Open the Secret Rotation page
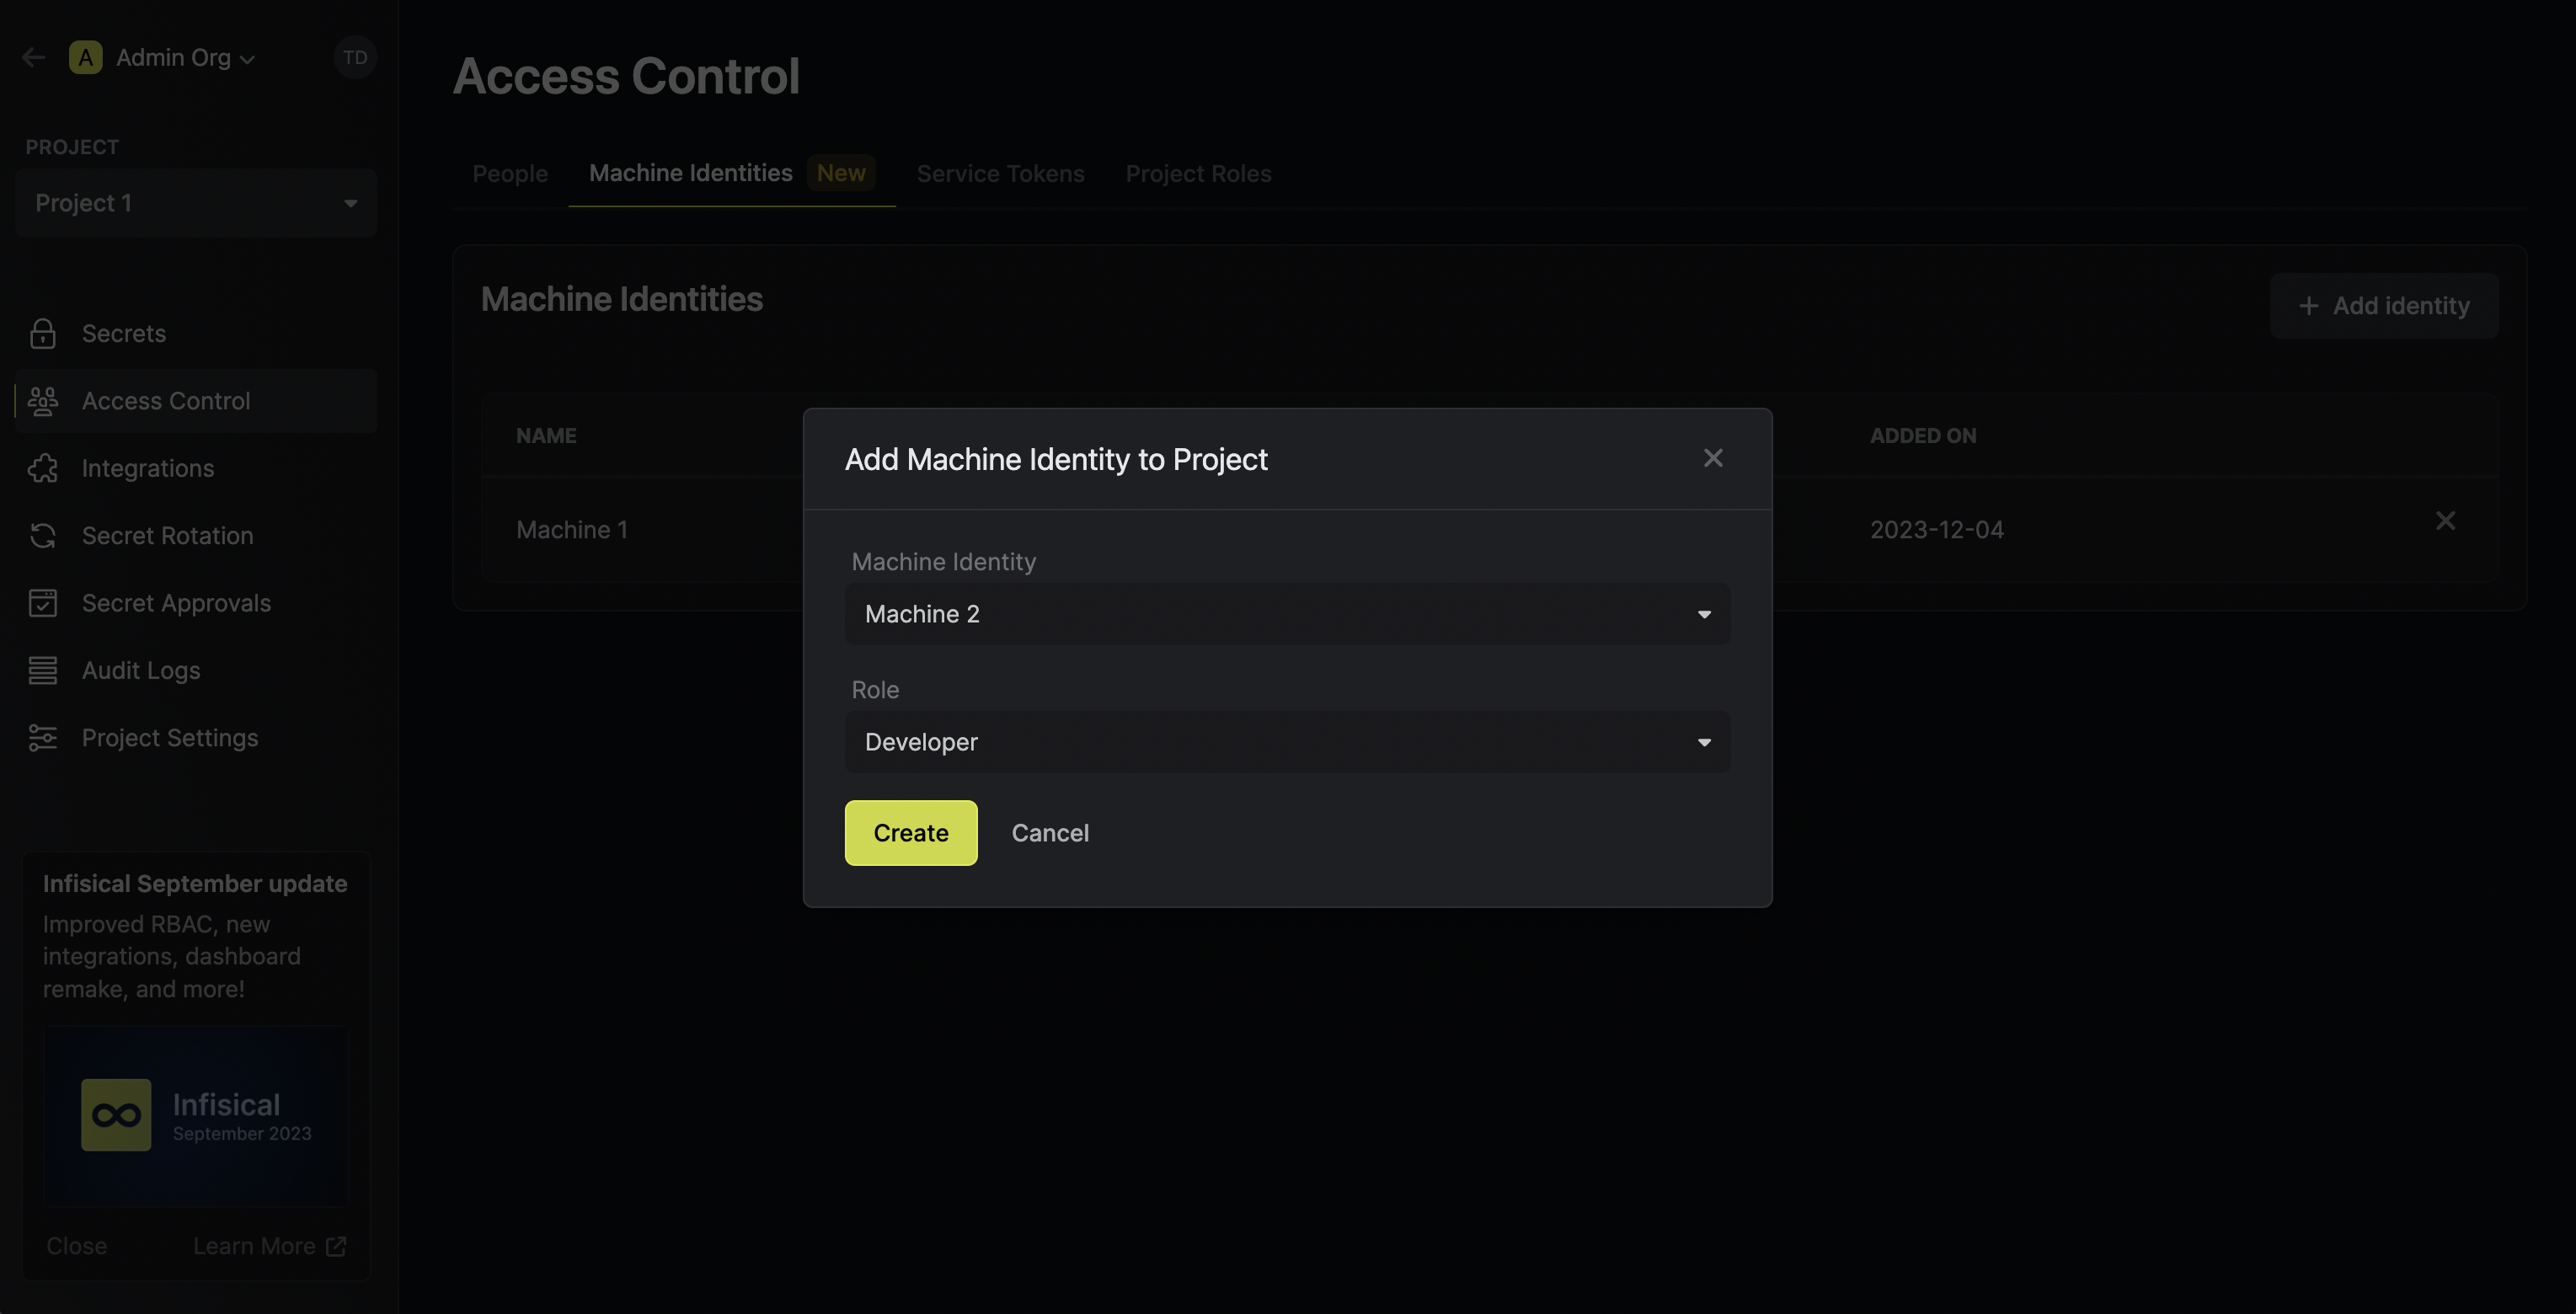The image size is (2576, 1314). tap(196, 536)
